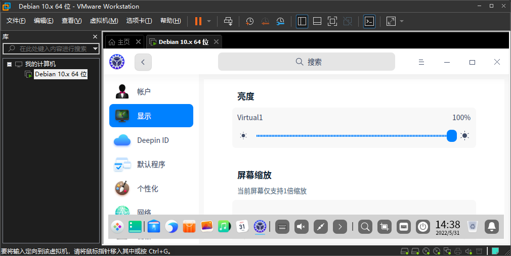Pause the virtual machine with the orange button
The width and height of the screenshot is (511, 256).
[198, 21]
